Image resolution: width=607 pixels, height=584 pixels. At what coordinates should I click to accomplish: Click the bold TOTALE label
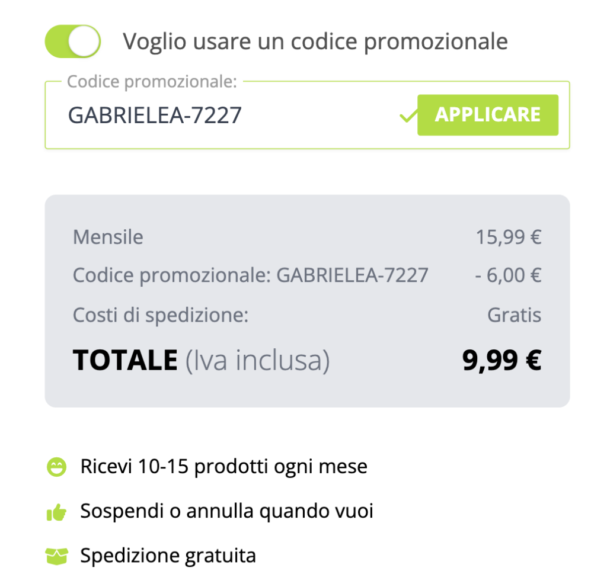tap(125, 360)
